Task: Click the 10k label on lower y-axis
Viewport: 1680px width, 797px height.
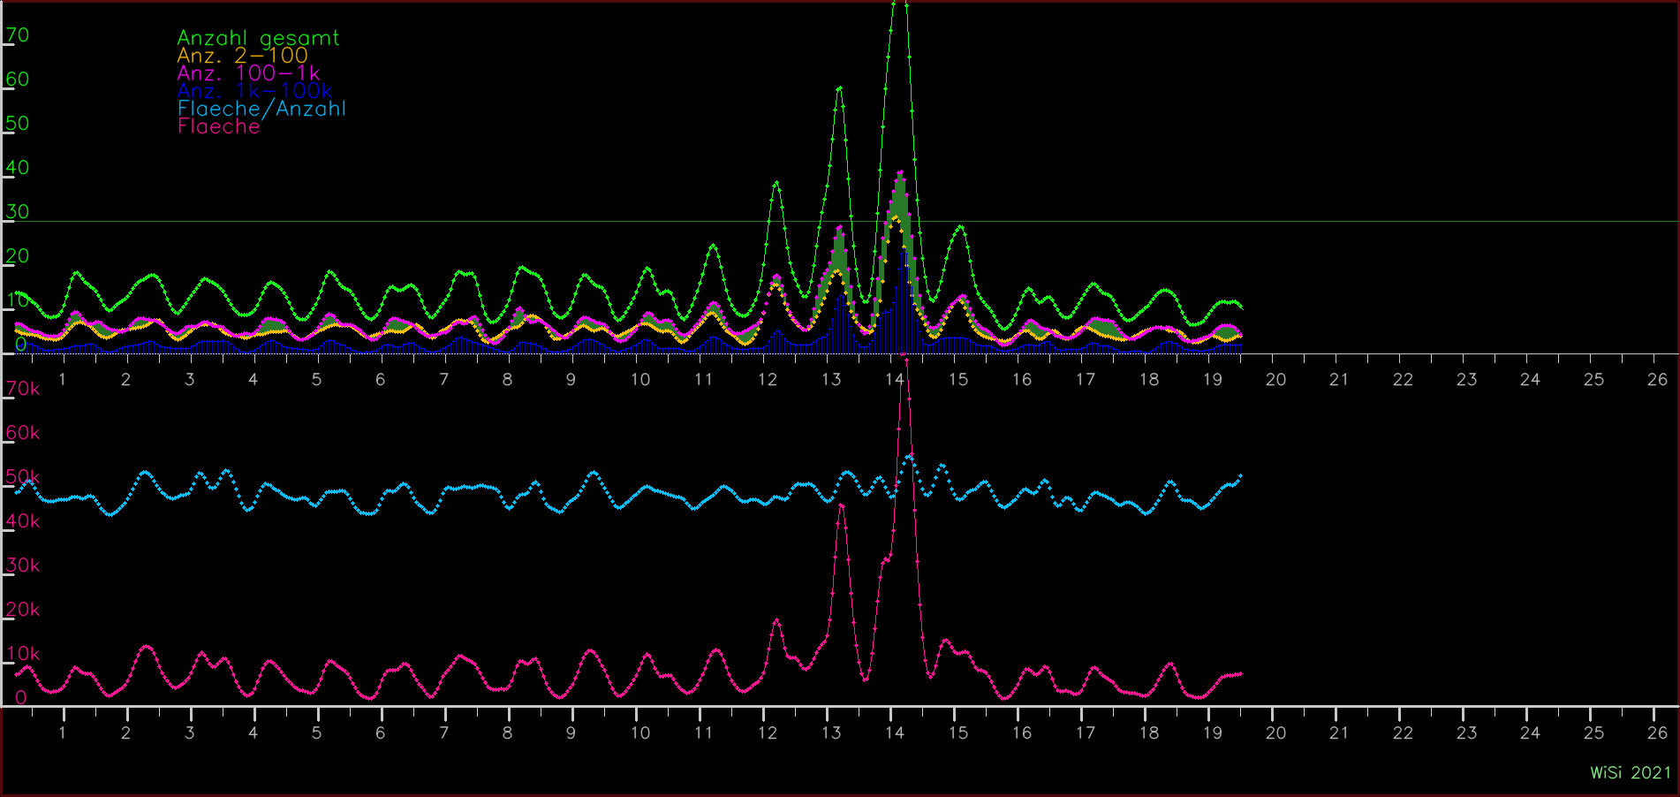Action: (x=22, y=654)
